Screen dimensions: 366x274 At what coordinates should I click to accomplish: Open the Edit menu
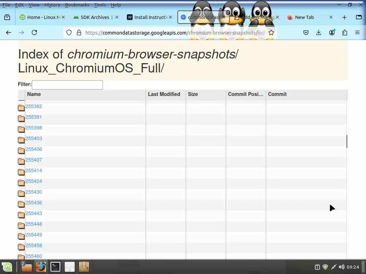19,5
